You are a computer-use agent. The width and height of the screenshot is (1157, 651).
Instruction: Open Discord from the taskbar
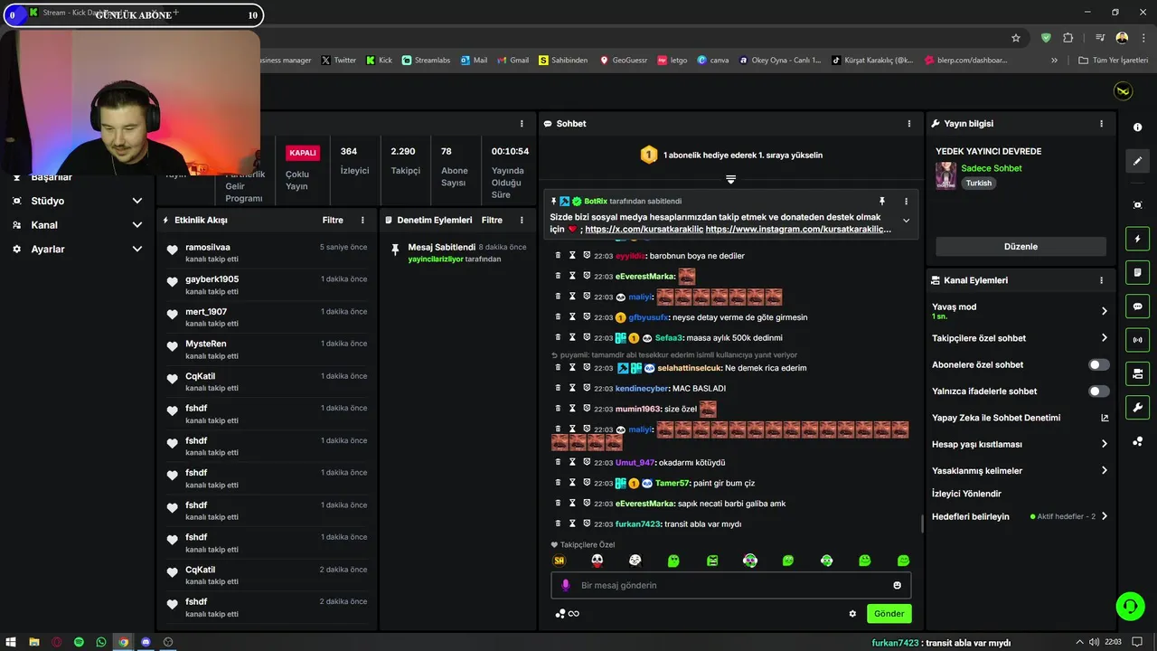pyautogui.click(x=146, y=642)
